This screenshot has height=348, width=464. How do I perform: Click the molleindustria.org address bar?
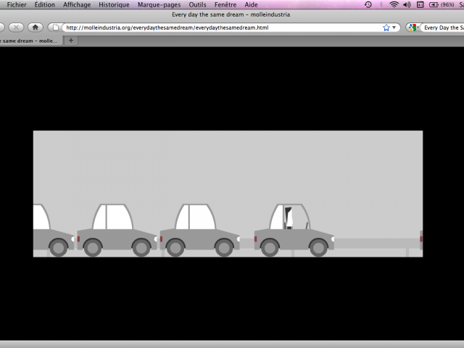tap(217, 28)
